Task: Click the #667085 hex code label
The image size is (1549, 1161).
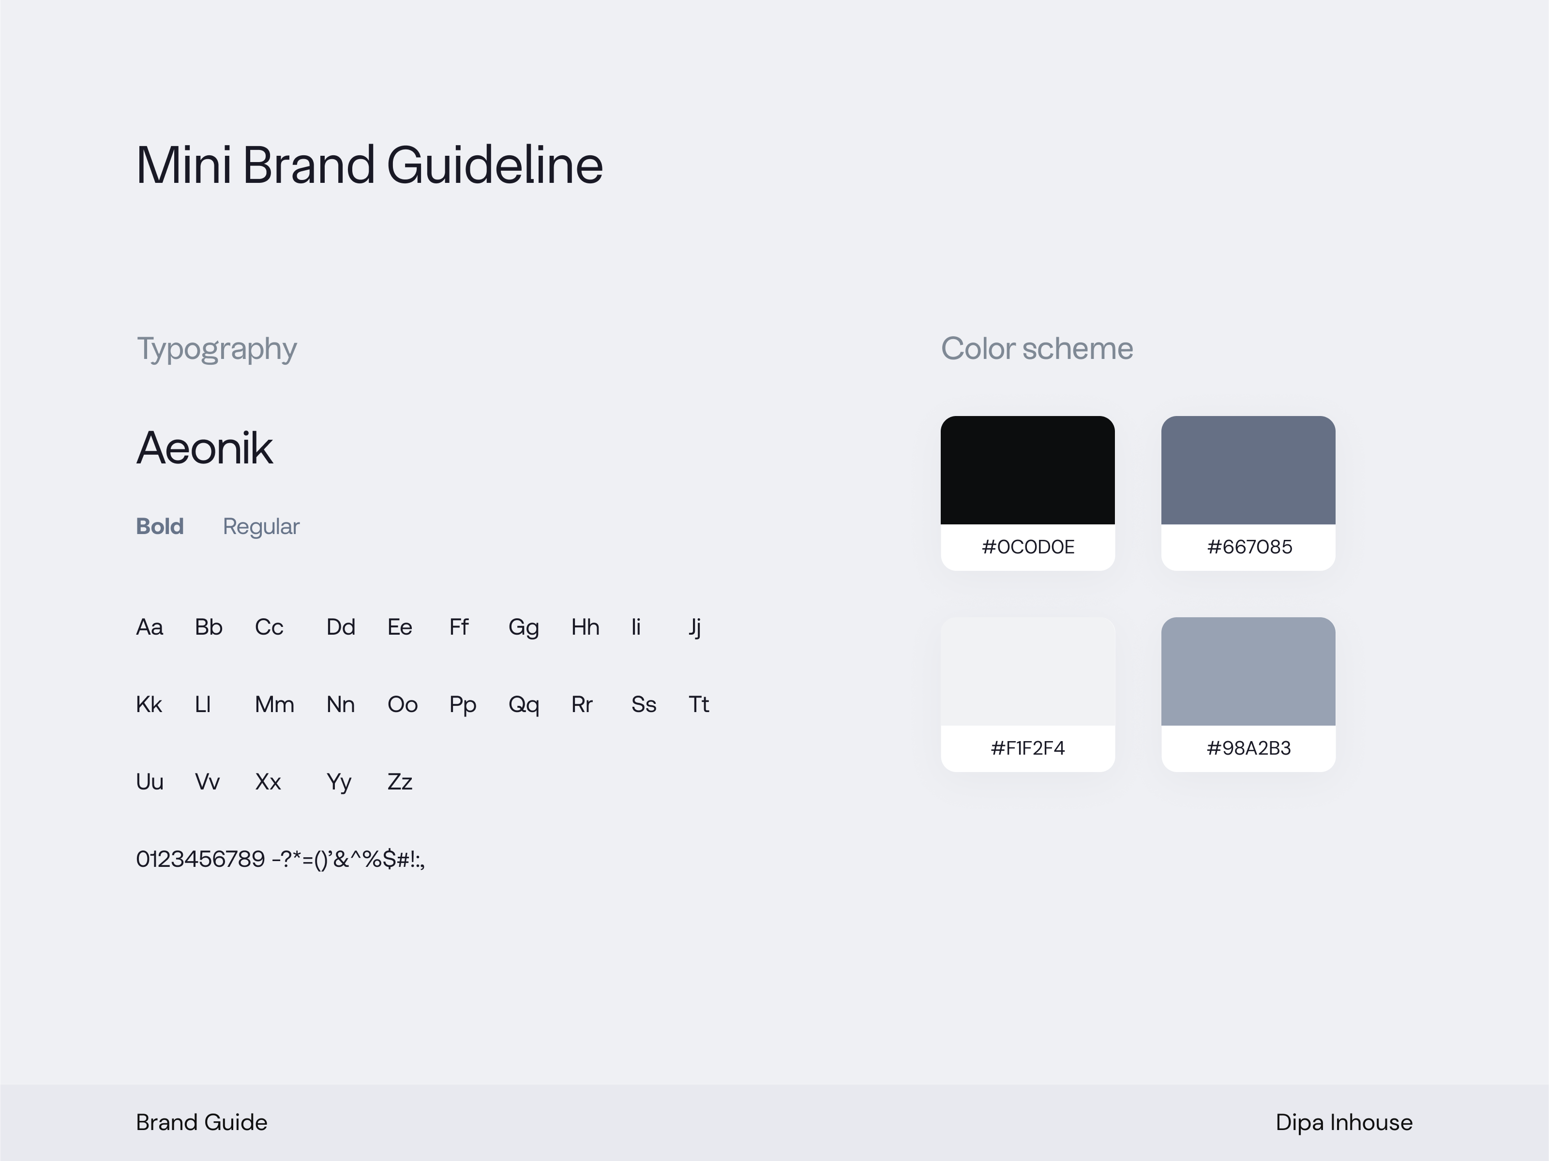Action: click(x=1249, y=547)
